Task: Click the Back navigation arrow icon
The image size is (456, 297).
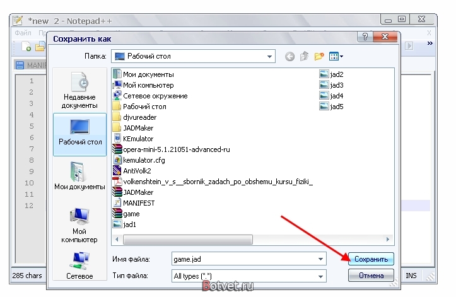Action: tap(289, 56)
